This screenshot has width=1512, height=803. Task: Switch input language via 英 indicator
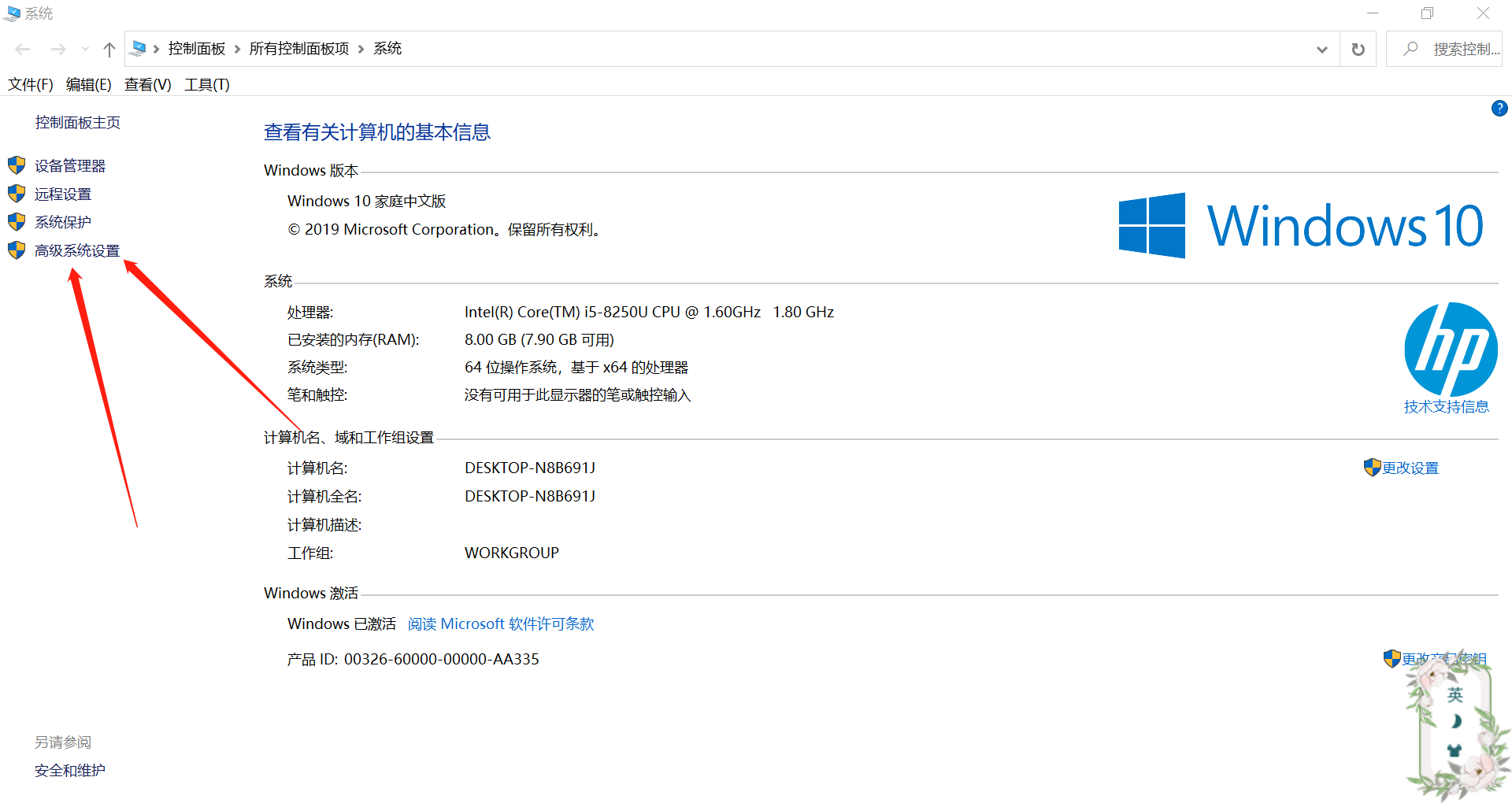click(1455, 695)
